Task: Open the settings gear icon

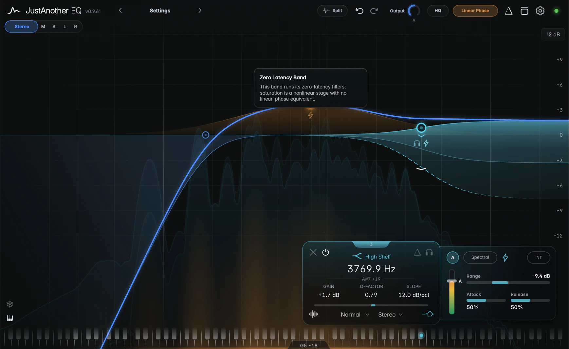Action: click(x=540, y=11)
